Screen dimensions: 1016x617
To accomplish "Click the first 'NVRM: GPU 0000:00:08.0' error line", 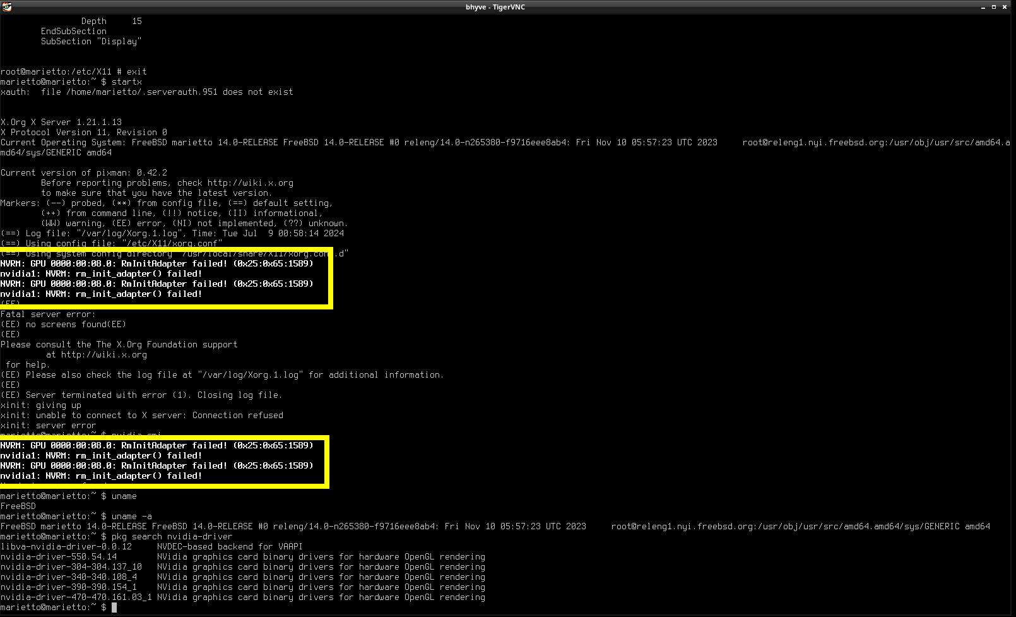I will coord(157,264).
